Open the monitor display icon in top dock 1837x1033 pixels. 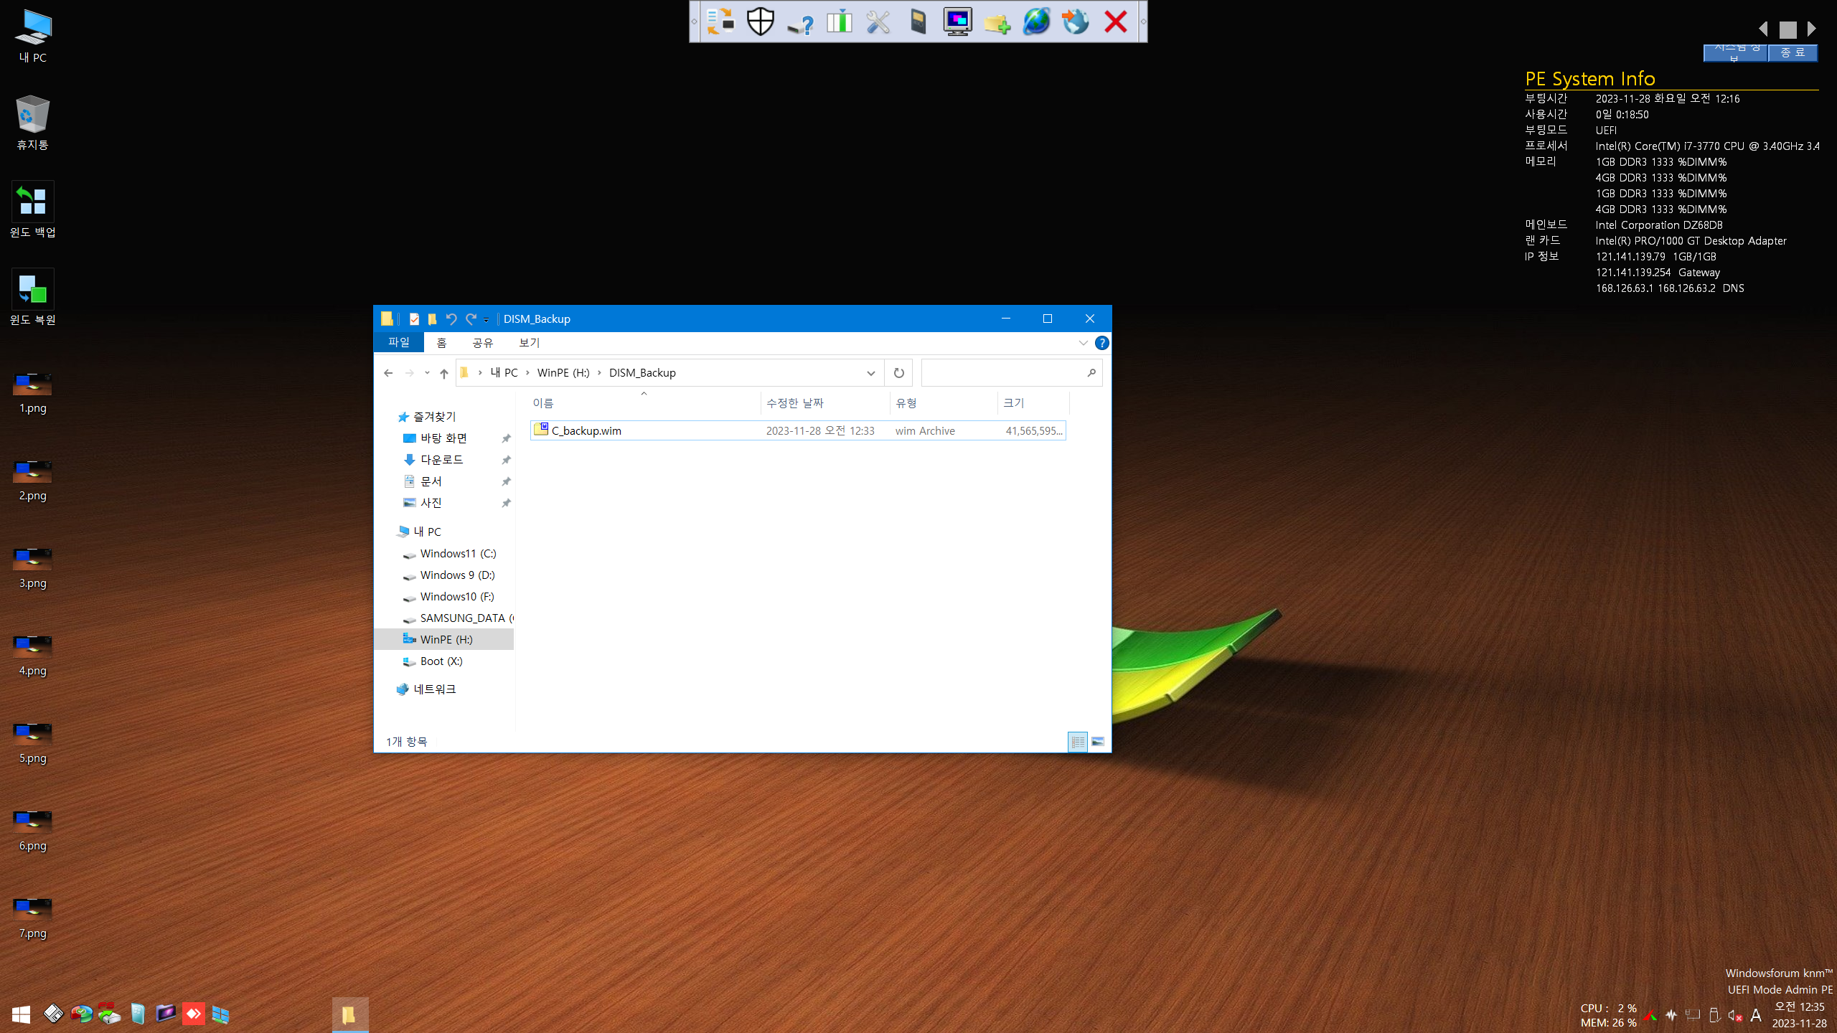[x=957, y=22]
